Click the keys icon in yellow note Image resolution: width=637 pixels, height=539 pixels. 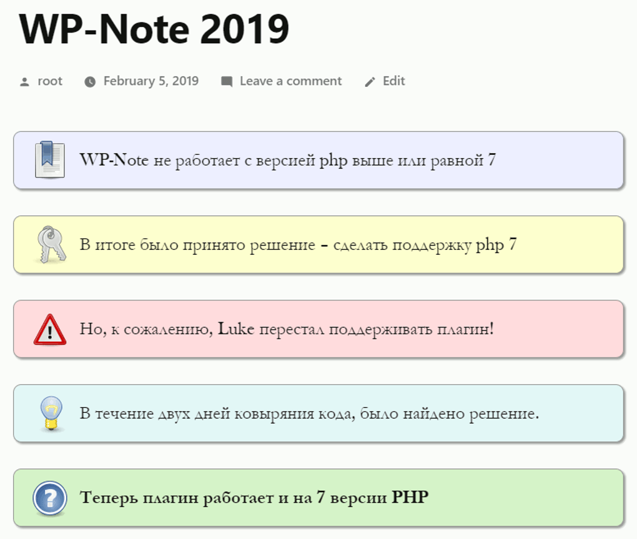(x=51, y=244)
